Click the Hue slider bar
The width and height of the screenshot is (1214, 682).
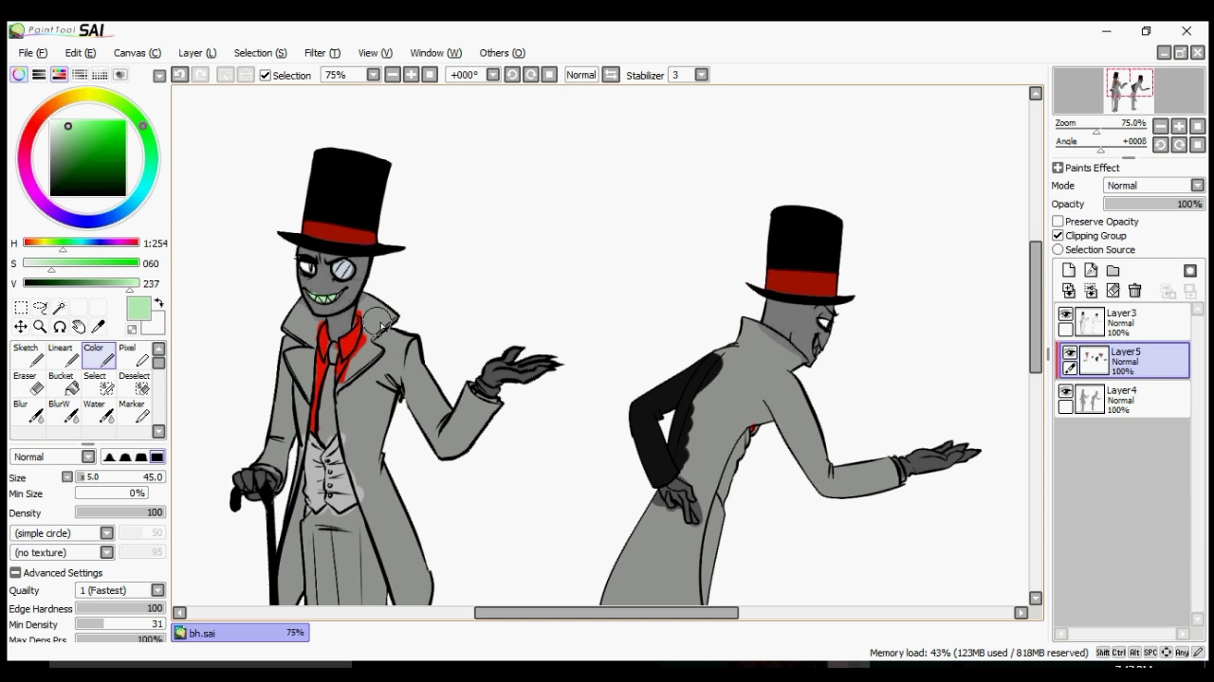82,243
